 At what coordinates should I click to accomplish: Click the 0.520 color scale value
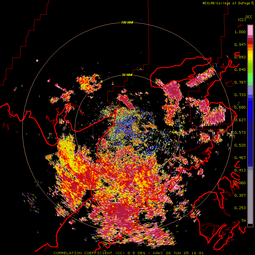240,145
